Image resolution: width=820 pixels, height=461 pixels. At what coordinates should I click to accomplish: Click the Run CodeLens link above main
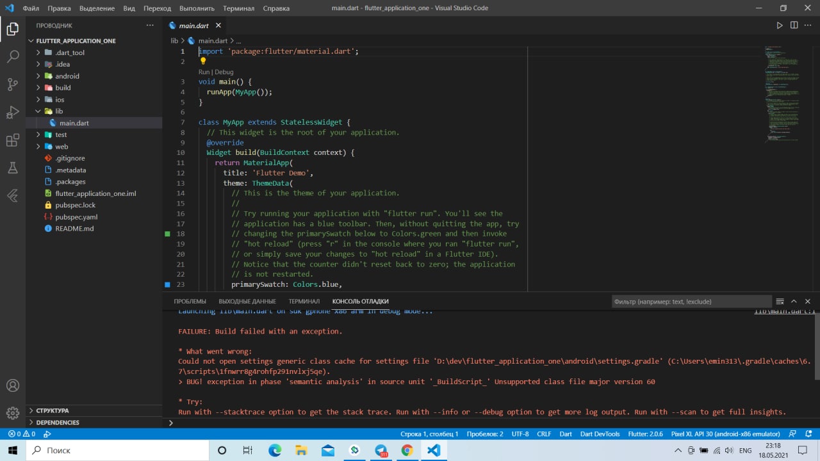204,72
